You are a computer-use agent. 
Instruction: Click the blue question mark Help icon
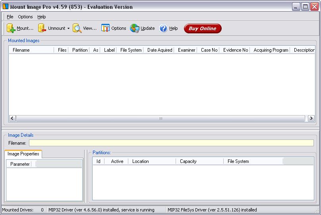pos(163,28)
